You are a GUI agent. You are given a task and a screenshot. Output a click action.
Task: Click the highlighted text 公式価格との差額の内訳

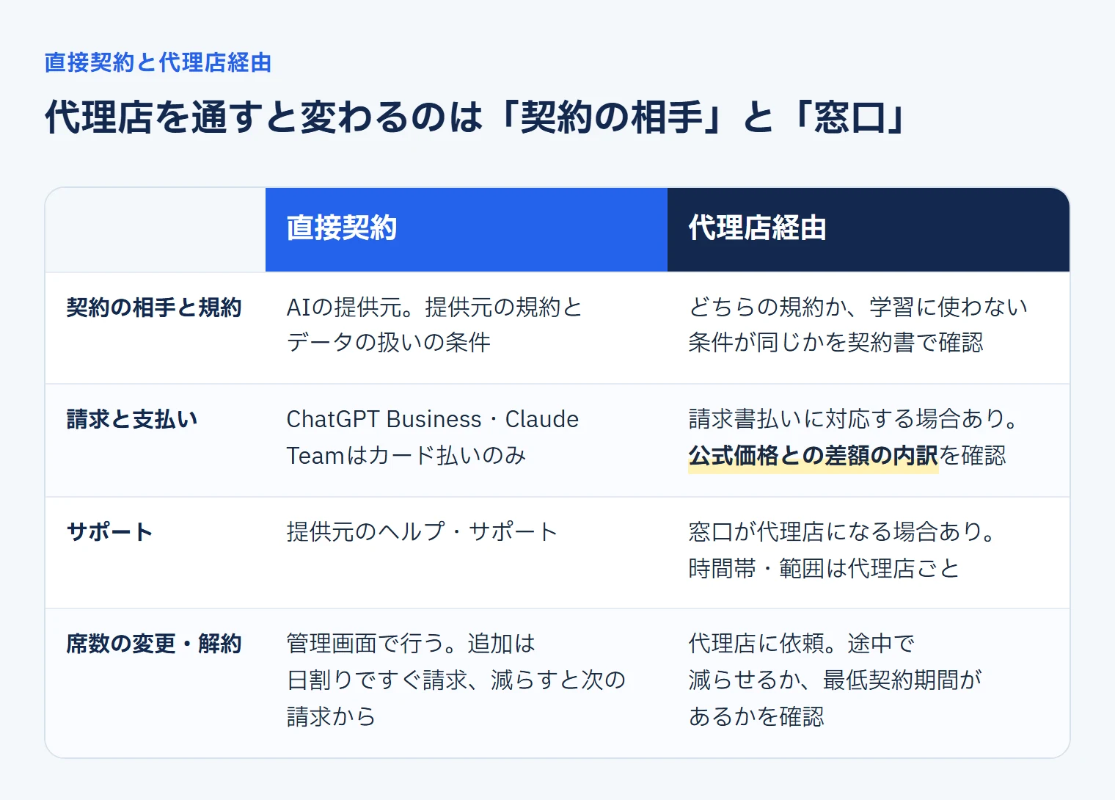(814, 456)
